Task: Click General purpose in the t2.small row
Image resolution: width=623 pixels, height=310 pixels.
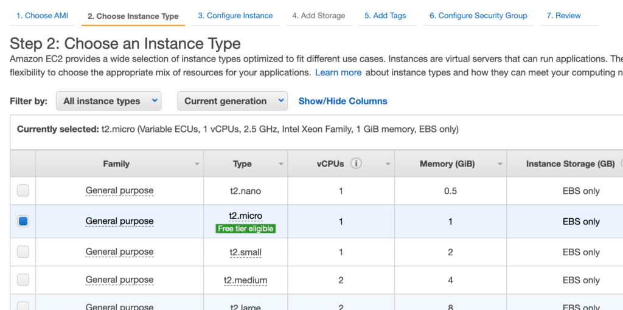Action: (119, 252)
